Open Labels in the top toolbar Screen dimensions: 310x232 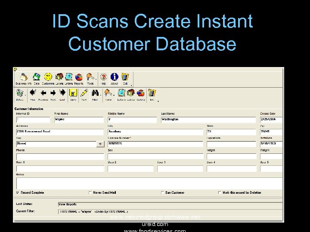(59, 79)
